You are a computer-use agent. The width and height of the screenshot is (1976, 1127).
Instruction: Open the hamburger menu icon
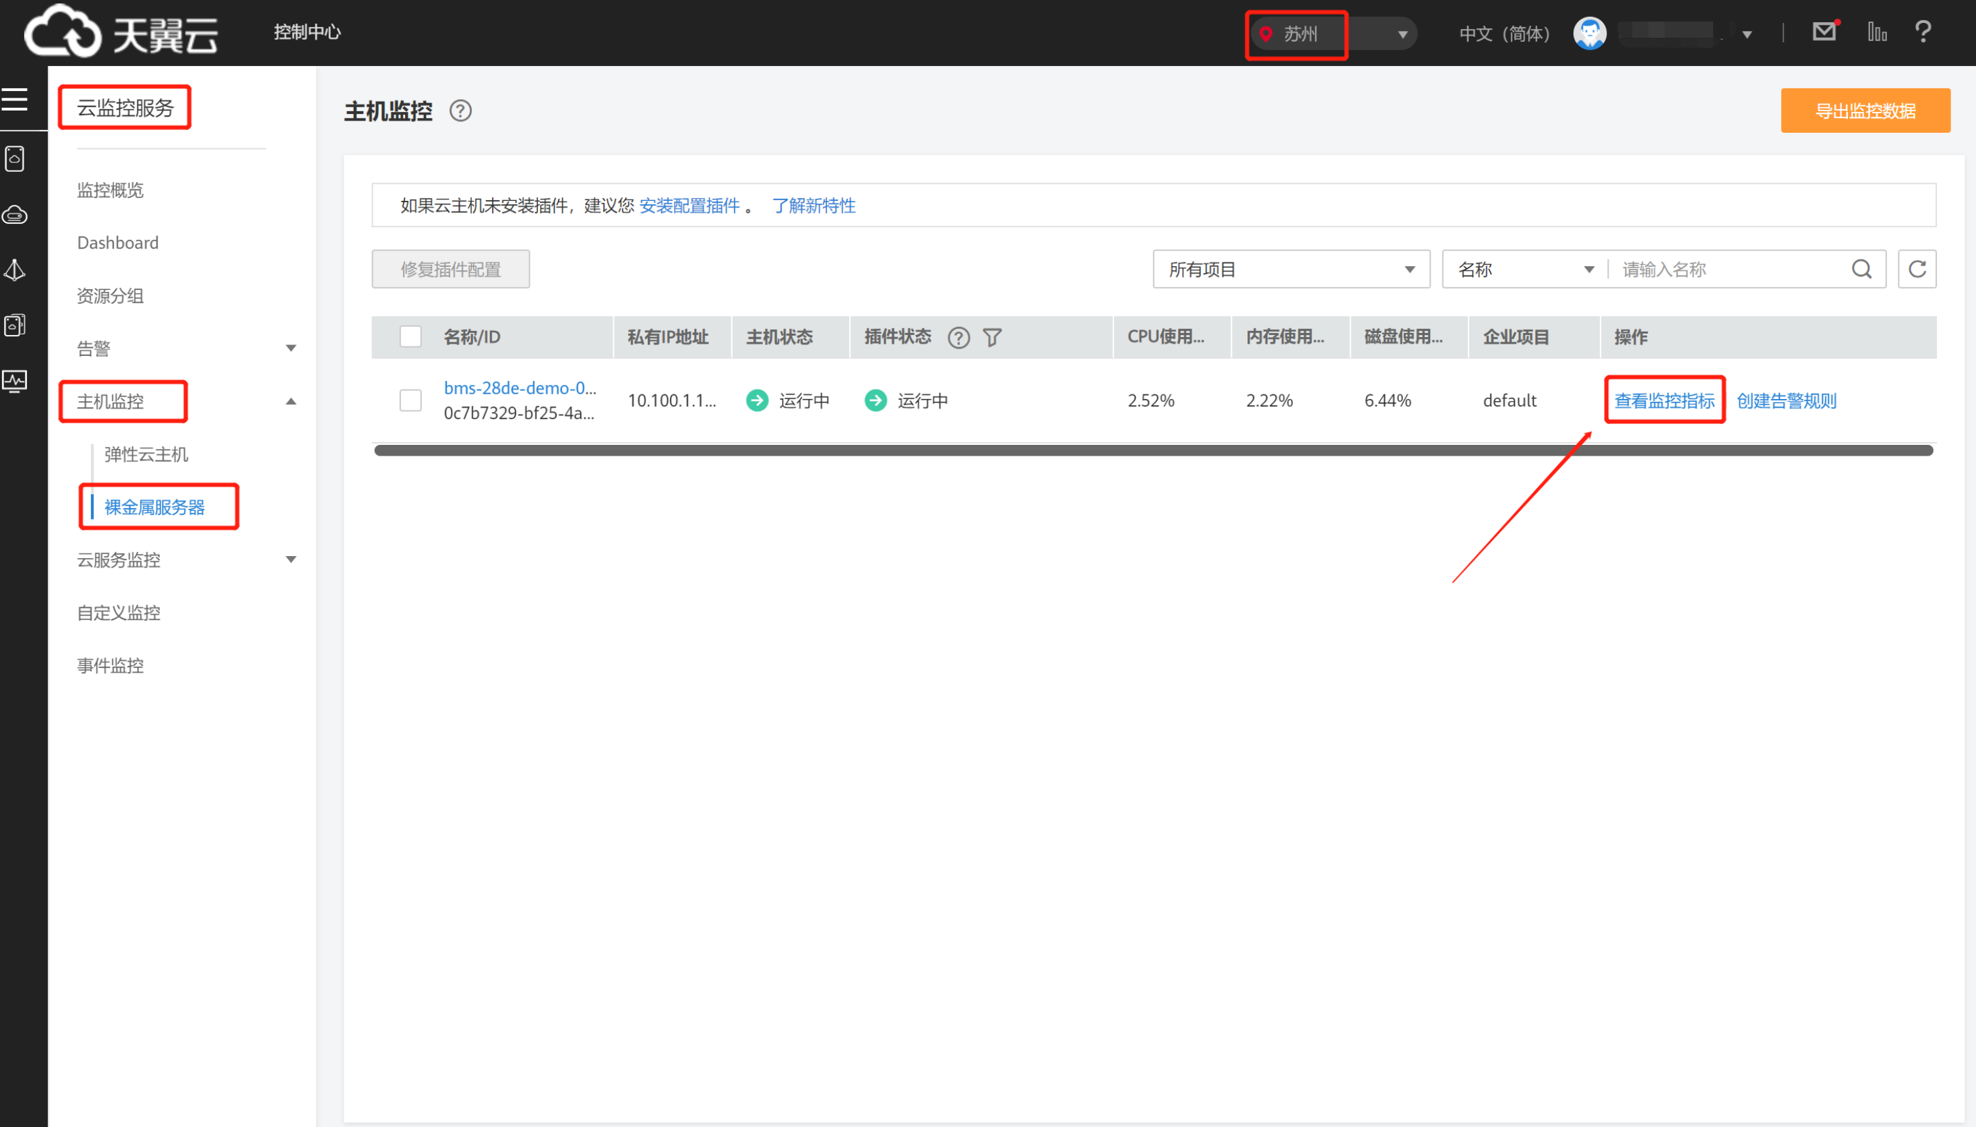pyautogui.click(x=15, y=99)
